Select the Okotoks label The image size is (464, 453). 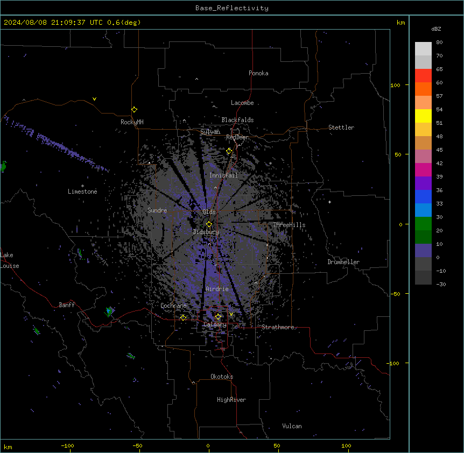(222, 377)
